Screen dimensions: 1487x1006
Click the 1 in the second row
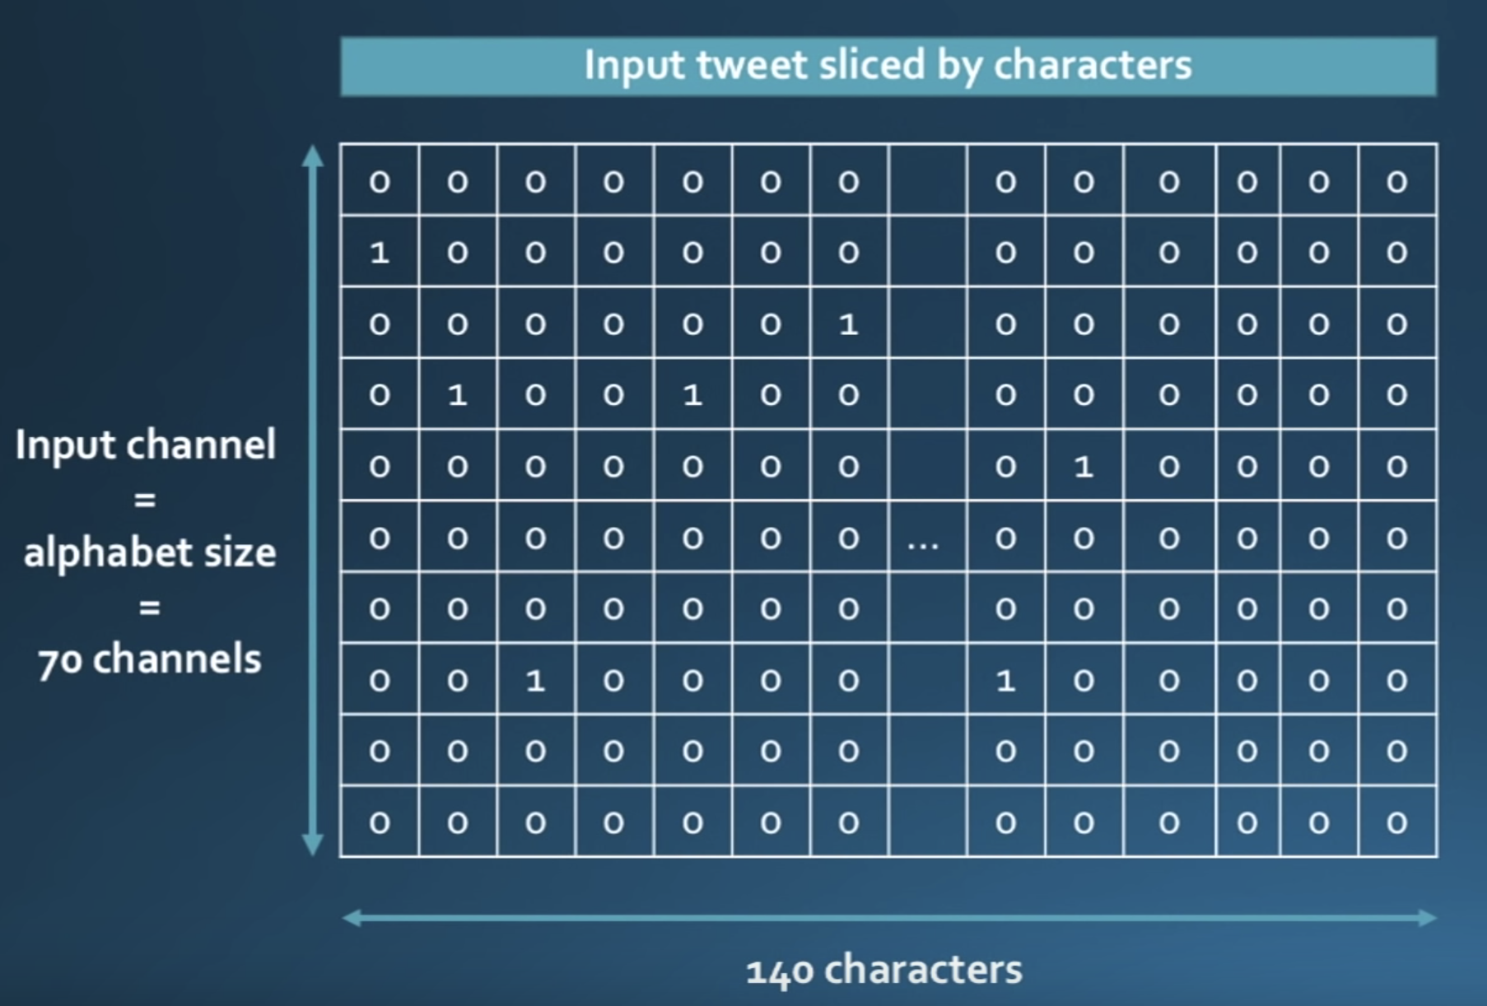coord(380,253)
